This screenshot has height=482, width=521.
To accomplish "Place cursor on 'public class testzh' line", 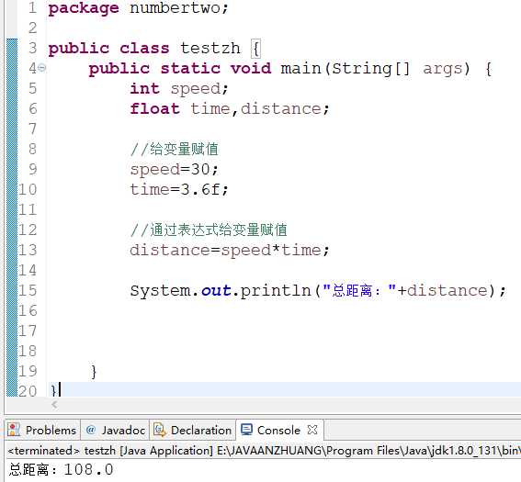I will 154,49.
